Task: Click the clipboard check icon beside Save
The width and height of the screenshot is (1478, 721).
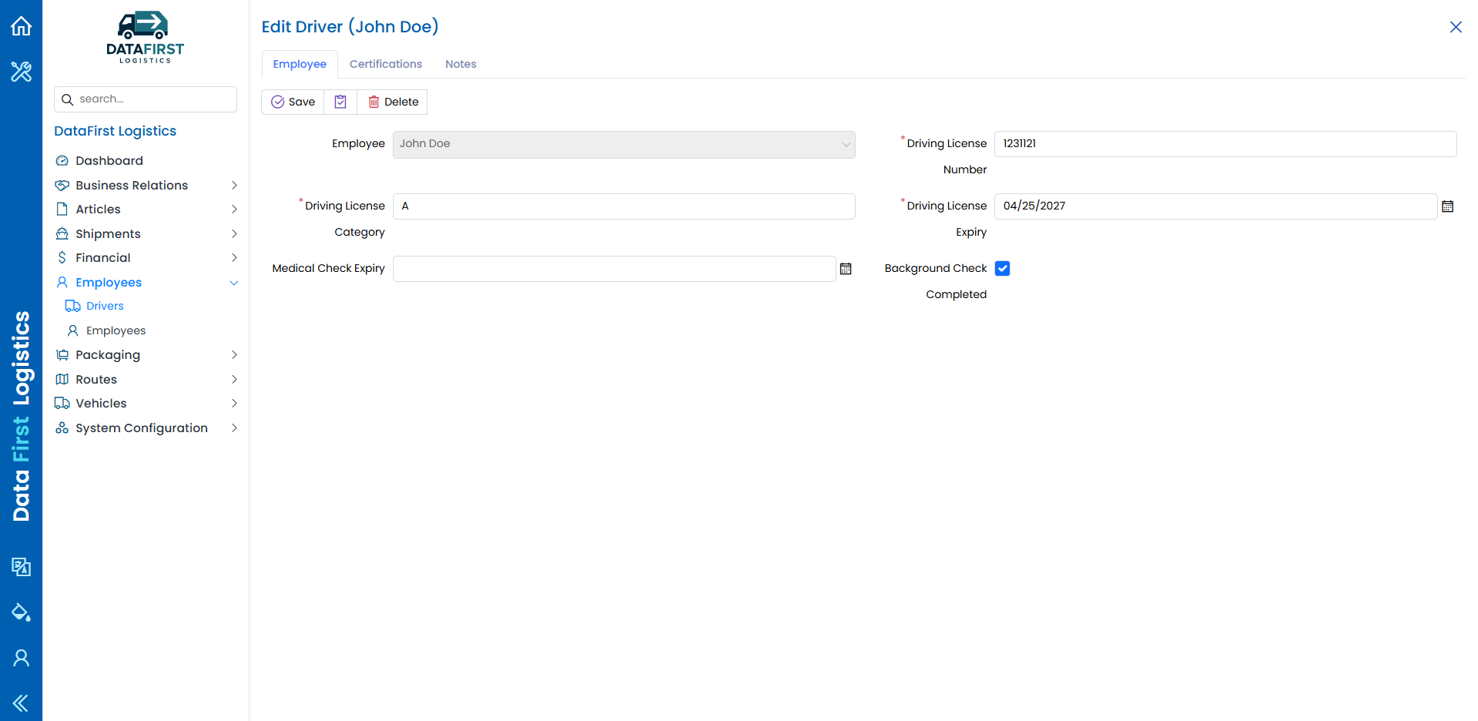Action: [340, 102]
